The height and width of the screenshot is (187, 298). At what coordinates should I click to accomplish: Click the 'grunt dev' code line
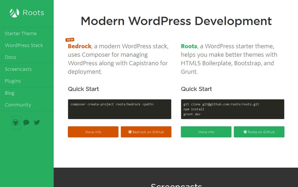click(192, 114)
